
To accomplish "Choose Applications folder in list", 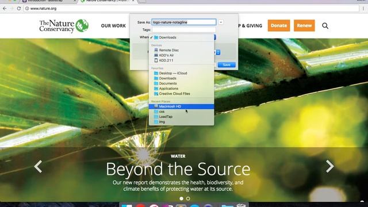I will 182,89.
